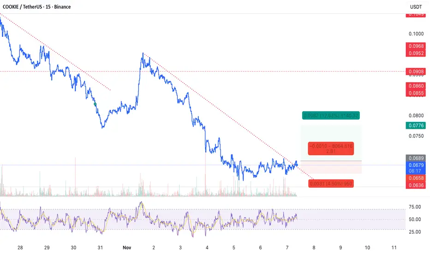Click the 7 date on the time axis
This screenshot has height=253, width=430.
287,247
